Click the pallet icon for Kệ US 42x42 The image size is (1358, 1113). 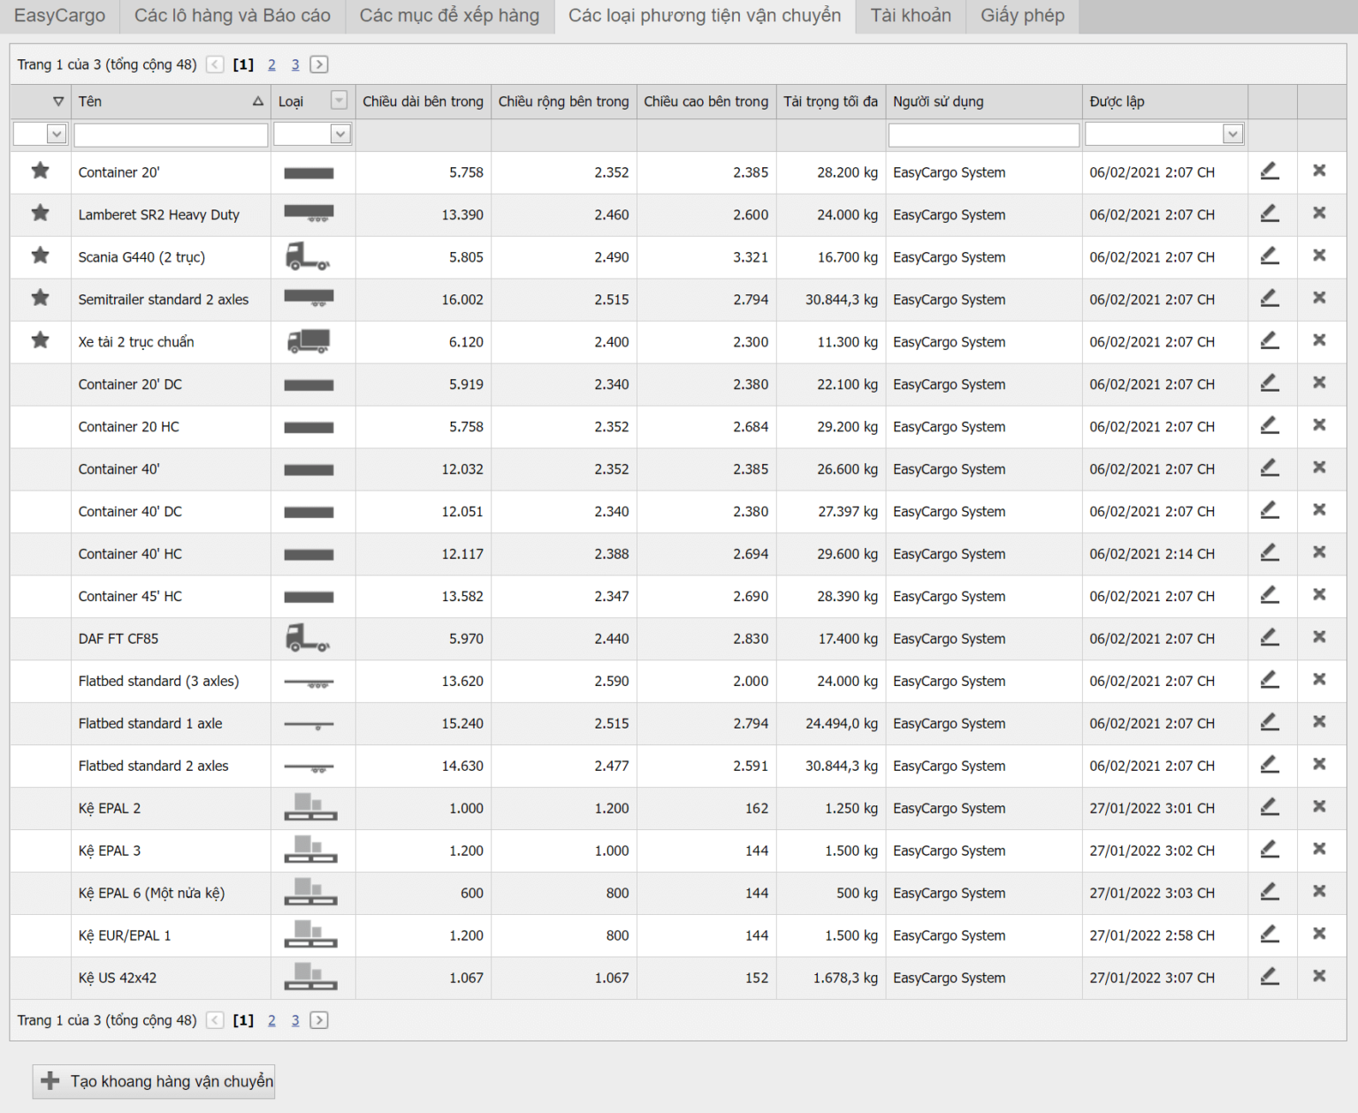tap(310, 977)
